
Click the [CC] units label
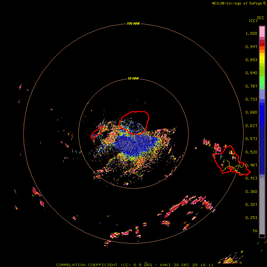[253, 20]
